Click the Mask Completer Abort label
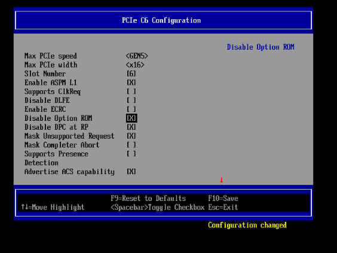Screen dimensions: 337x253 [62, 145]
